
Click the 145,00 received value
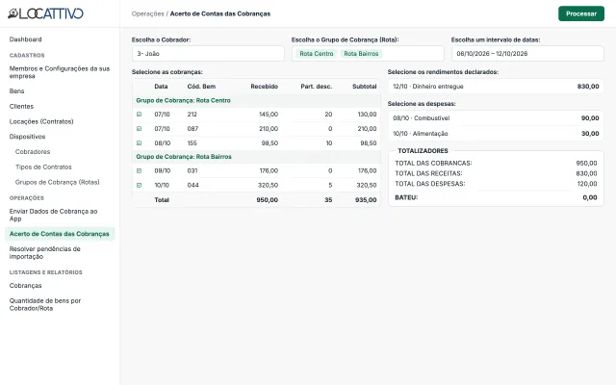coord(269,115)
